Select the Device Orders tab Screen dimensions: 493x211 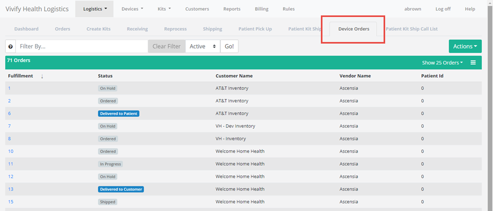(354, 29)
